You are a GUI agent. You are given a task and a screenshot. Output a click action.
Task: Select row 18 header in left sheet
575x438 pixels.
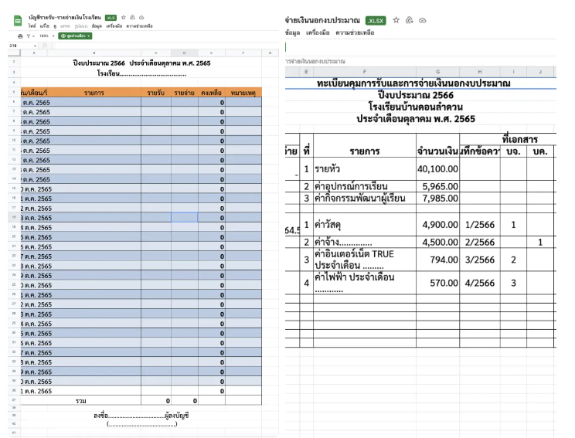(x=14, y=217)
